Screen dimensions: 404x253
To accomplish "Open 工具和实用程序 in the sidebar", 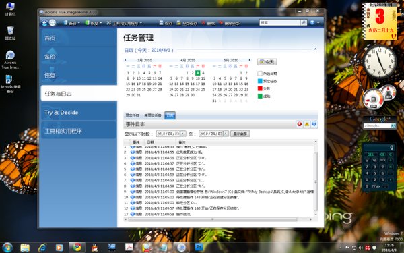I will pos(79,131).
